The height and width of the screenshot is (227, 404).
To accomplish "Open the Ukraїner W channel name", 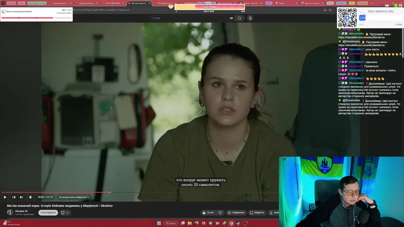I will [21, 211].
